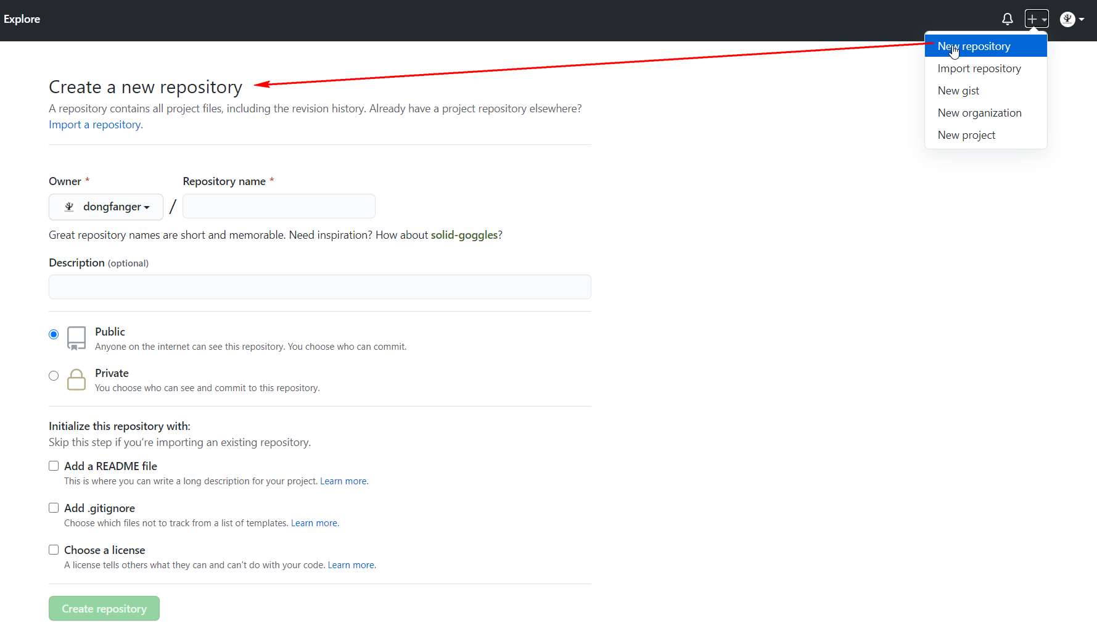The height and width of the screenshot is (628, 1097).
Task: Check Add a README file
Action: pos(54,466)
